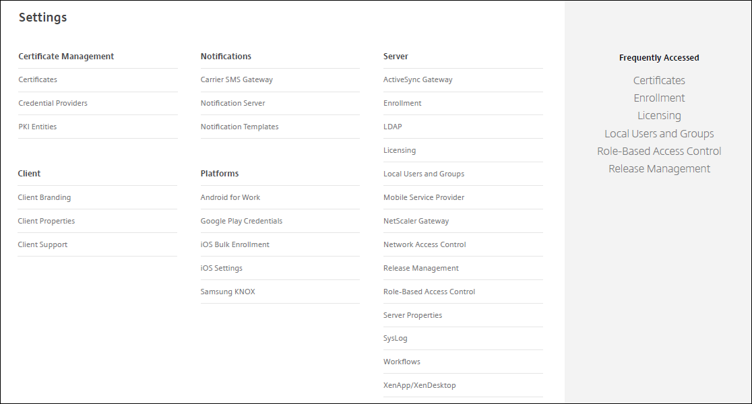Image resolution: width=752 pixels, height=404 pixels.
Task: Open ActiveSync Gateway under Server
Action: pos(418,79)
